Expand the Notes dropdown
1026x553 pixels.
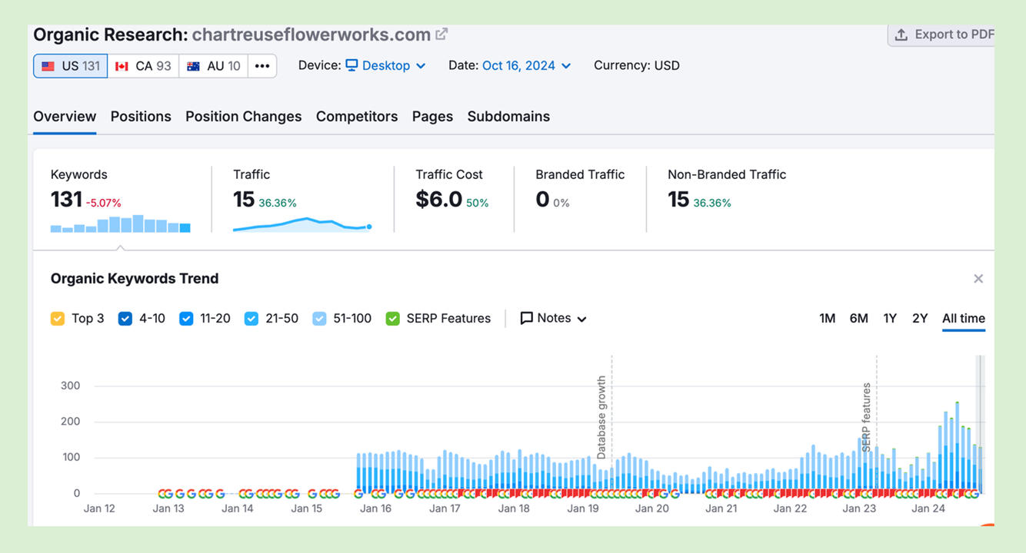[554, 319]
